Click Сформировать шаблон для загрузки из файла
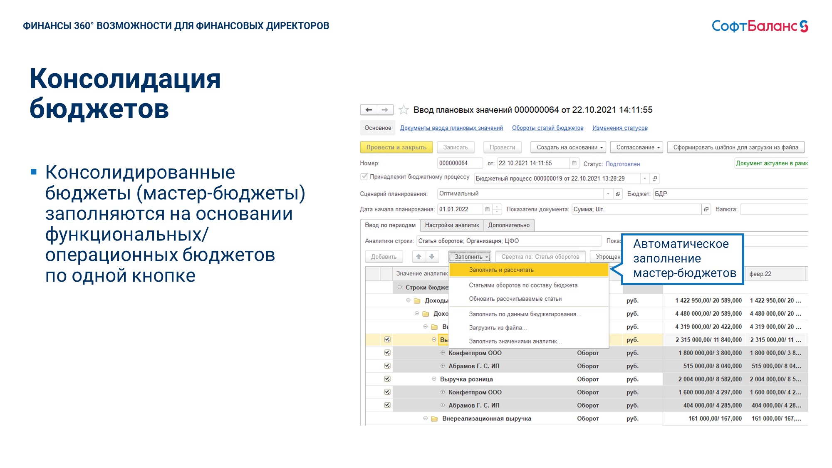 736,147
